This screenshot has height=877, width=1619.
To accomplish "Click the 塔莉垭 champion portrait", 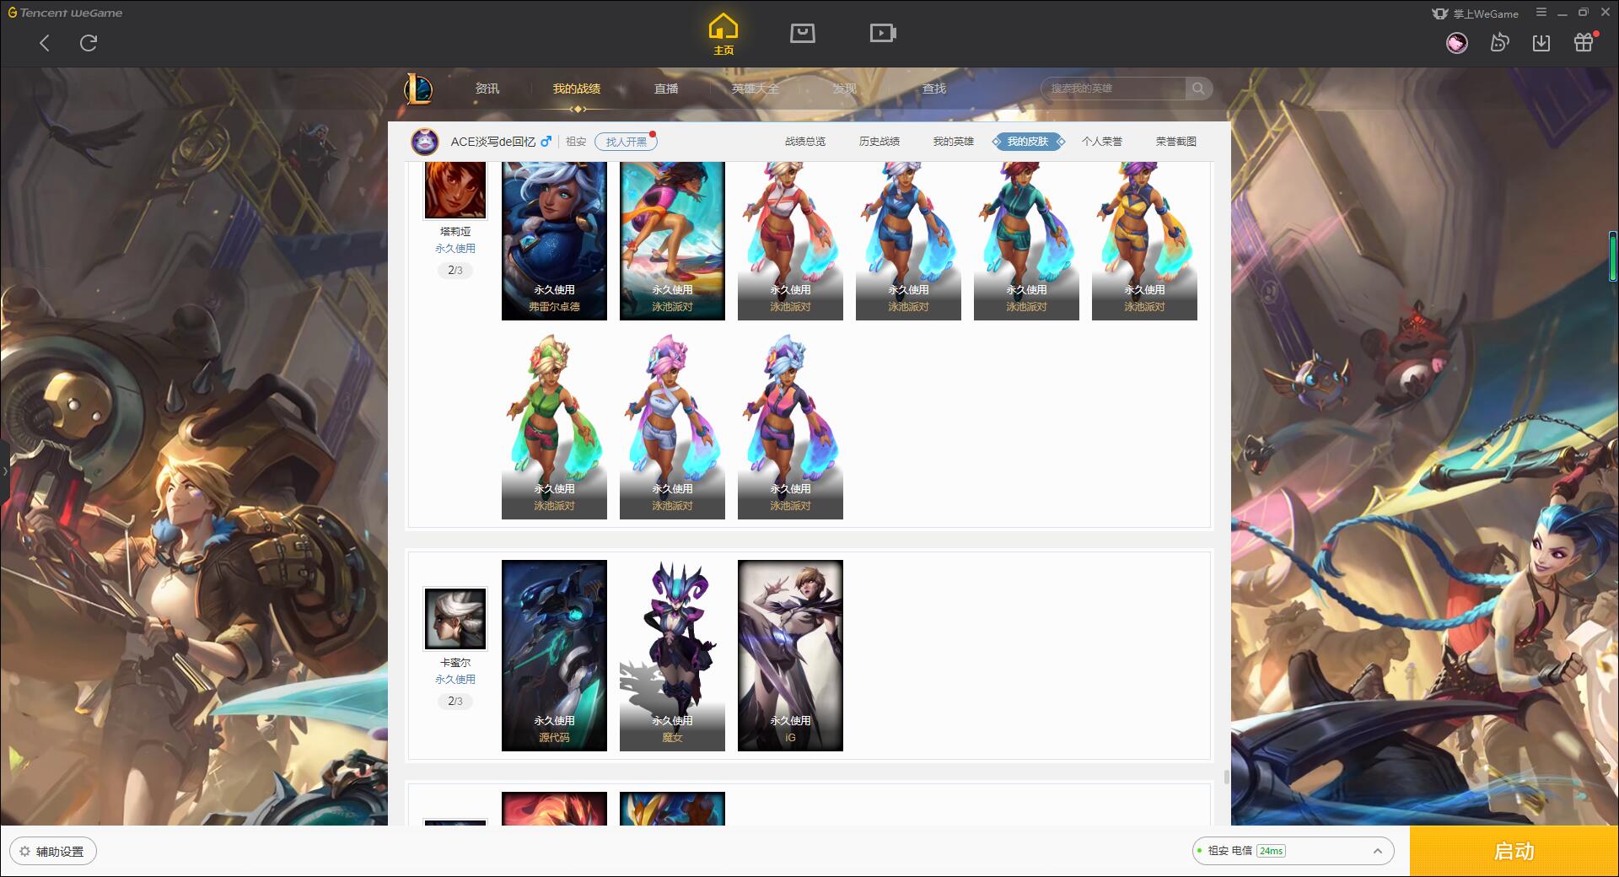I will point(455,190).
